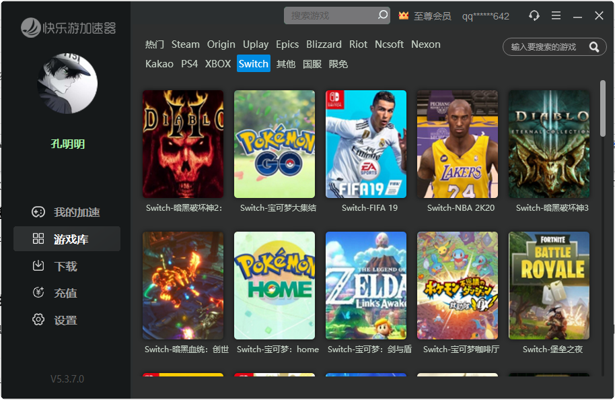The width and height of the screenshot is (615, 400).
Task: Click the title Switch-宝可梦：home
Action: point(278,349)
